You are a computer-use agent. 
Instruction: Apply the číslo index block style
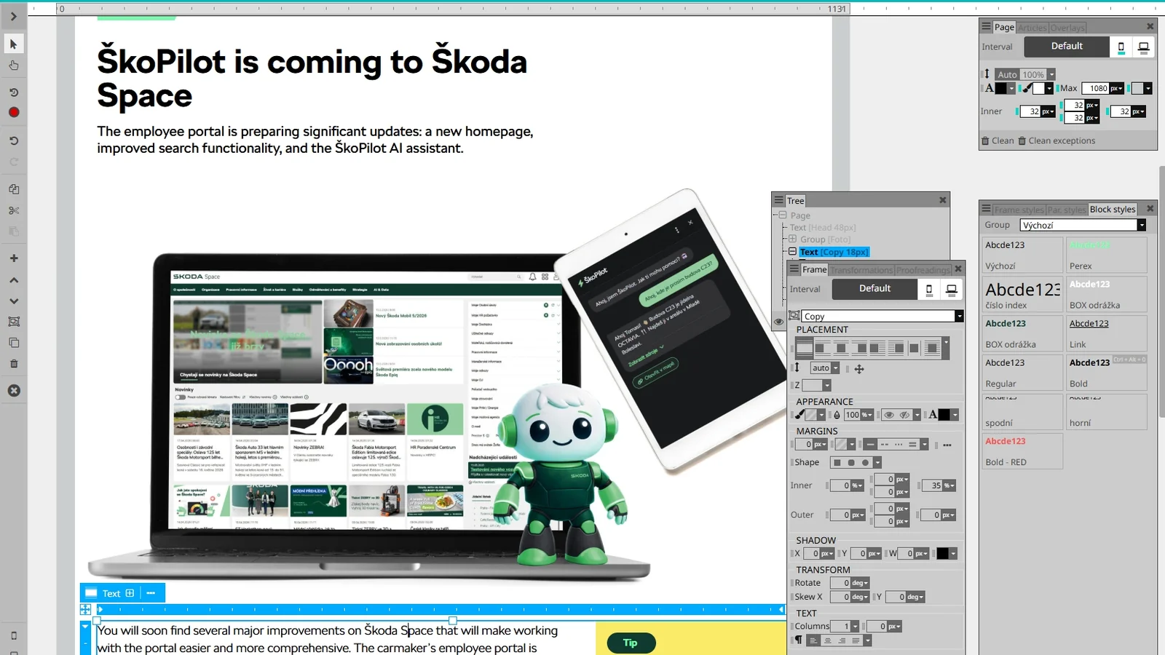click(1022, 295)
